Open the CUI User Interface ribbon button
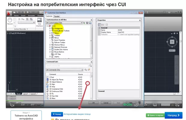The height and width of the screenshot is (120, 186). [40, 22]
